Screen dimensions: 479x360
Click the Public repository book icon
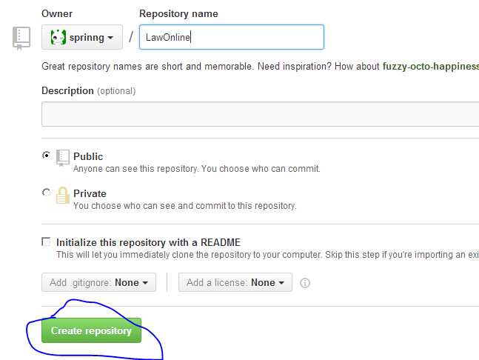pos(63,157)
